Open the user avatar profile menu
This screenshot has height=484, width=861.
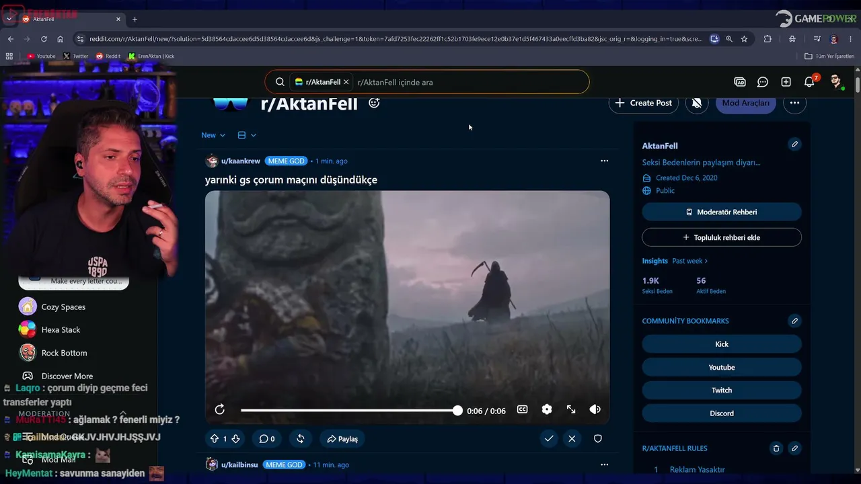[x=836, y=82]
